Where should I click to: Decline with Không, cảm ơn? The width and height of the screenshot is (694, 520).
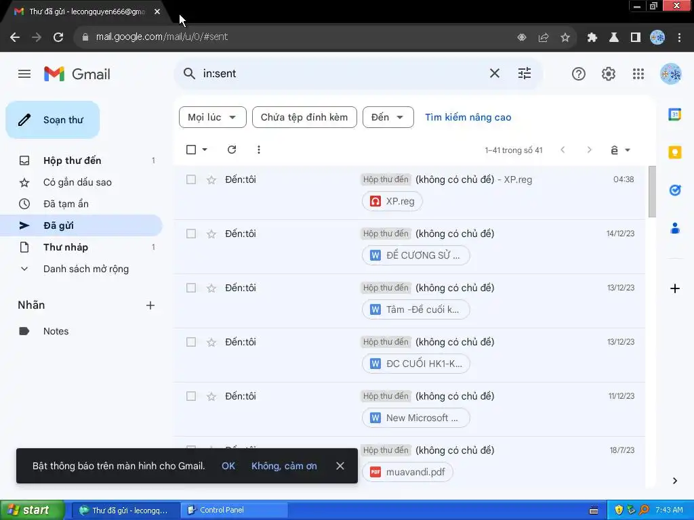click(x=284, y=466)
